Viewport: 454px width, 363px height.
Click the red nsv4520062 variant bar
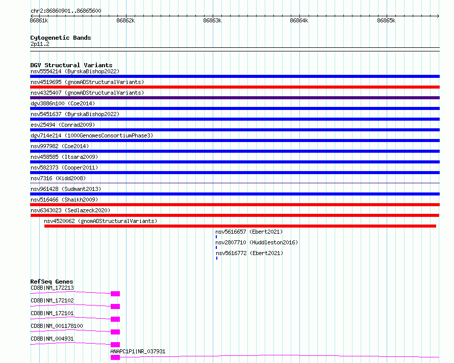pos(240,226)
